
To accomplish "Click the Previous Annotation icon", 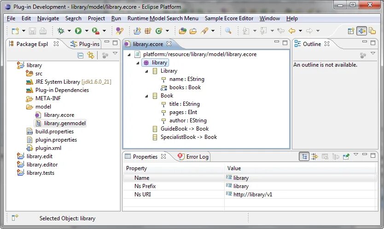I will point(263,31).
